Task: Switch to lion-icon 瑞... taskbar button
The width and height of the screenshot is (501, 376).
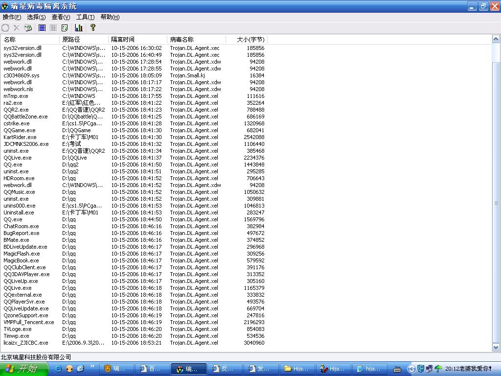Action: [x=116, y=369]
